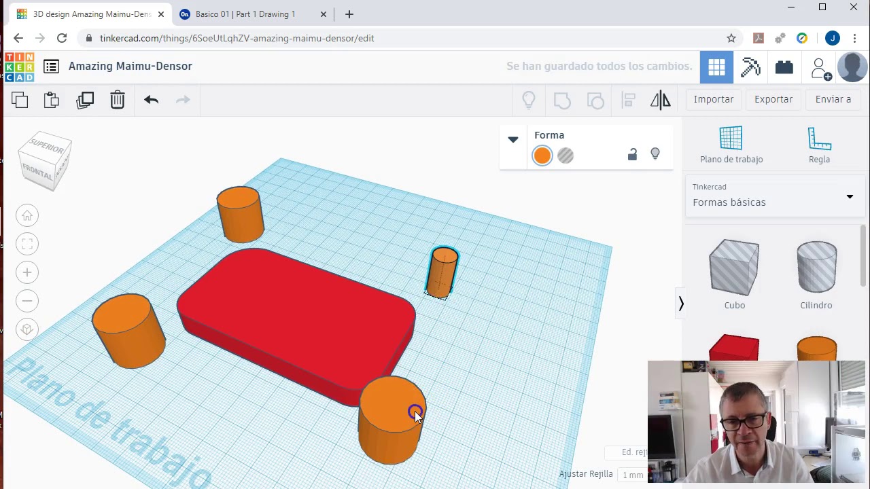Set the shape to hole (striped)
Image resolution: width=870 pixels, height=489 pixels.
(x=565, y=156)
